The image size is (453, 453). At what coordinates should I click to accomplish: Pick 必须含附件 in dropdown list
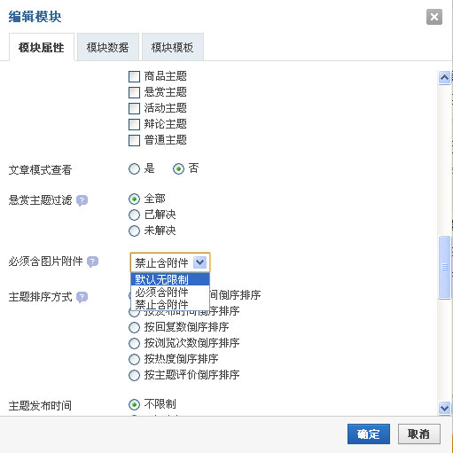(170, 293)
